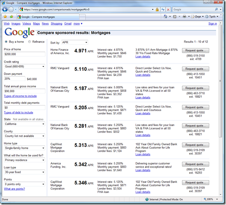Screen dimensions: 226x205
Task: Click the Google logo
Action: coord(20,33)
